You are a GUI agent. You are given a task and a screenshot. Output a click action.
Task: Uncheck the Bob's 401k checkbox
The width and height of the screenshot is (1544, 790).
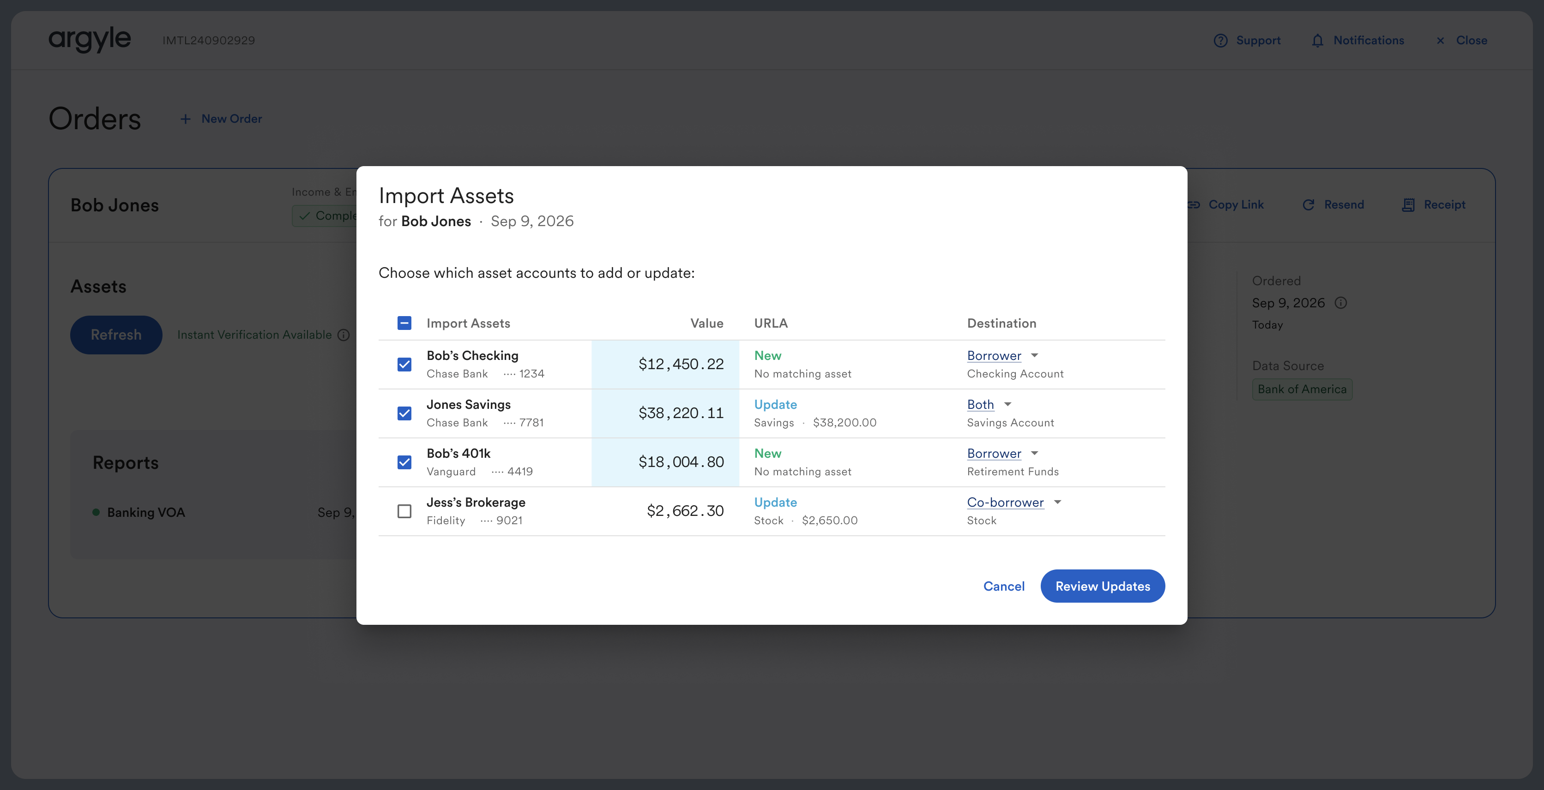click(404, 462)
